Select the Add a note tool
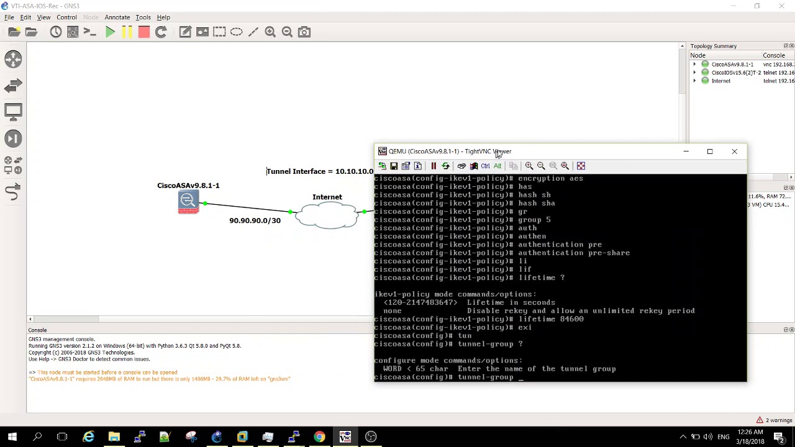The image size is (795, 447). [x=185, y=32]
